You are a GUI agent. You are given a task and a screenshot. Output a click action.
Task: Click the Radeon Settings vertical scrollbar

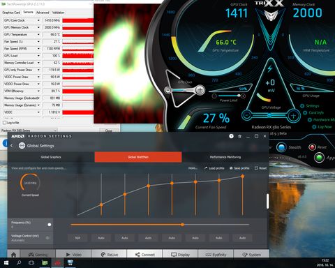click(x=267, y=201)
